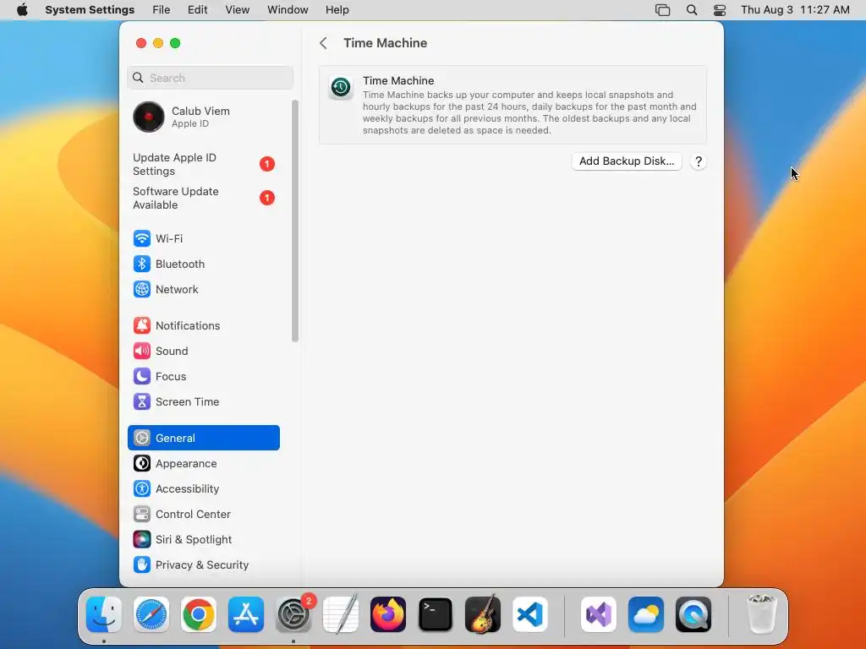Image resolution: width=866 pixels, height=649 pixels.
Task: Click the sidebar scrollbar
Action: [x=295, y=221]
